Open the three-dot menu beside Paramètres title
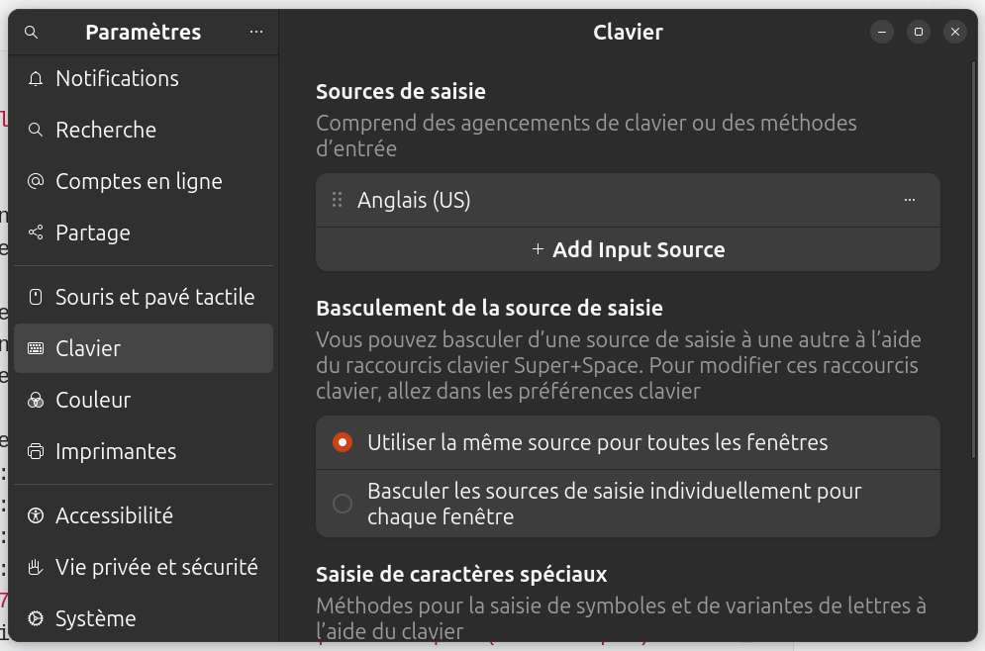985x651 pixels. [256, 33]
